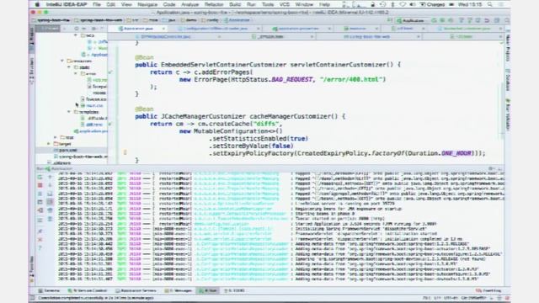Click tool window toggle icon in status bar corner
This screenshot has width=539, height=303.
(32, 298)
